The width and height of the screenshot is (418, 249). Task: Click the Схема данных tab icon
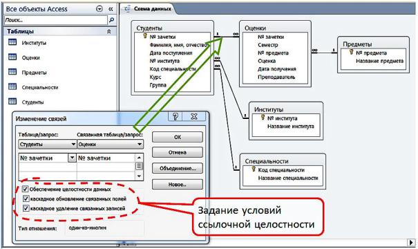point(127,9)
